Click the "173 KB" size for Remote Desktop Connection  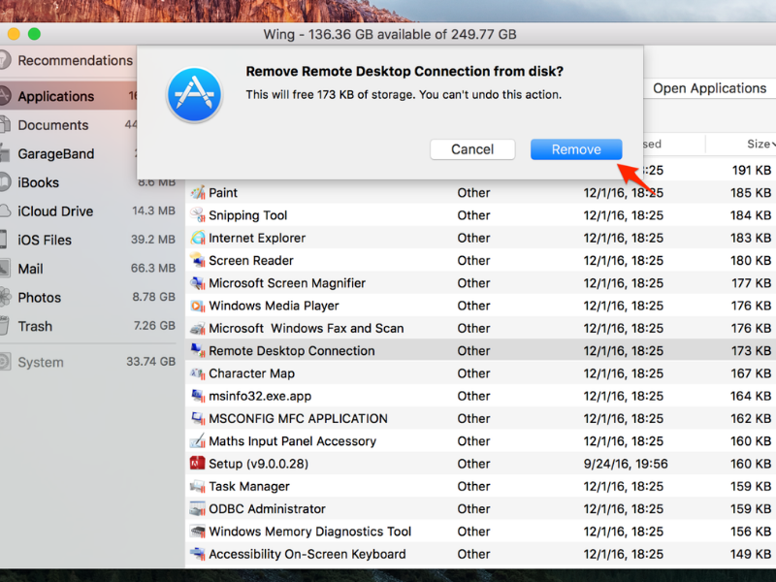pos(751,351)
